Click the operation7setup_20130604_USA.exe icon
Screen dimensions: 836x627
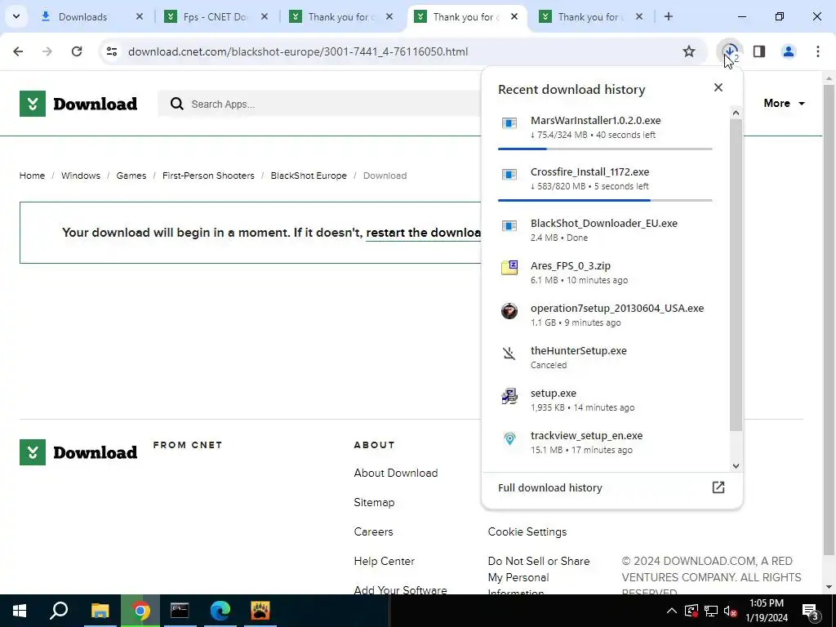coord(509,310)
